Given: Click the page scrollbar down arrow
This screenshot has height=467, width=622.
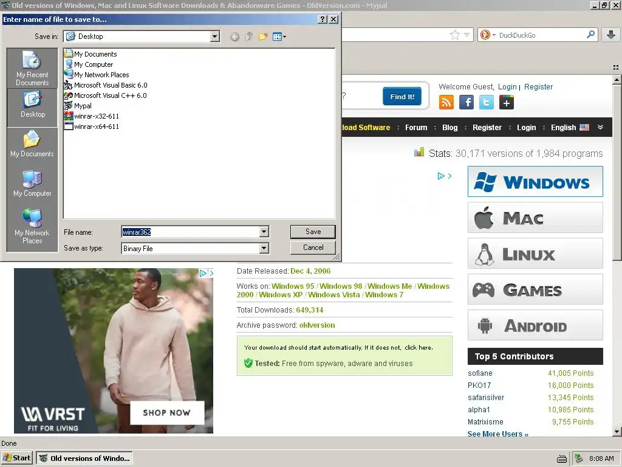Looking at the screenshot, I should tap(617, 431).
